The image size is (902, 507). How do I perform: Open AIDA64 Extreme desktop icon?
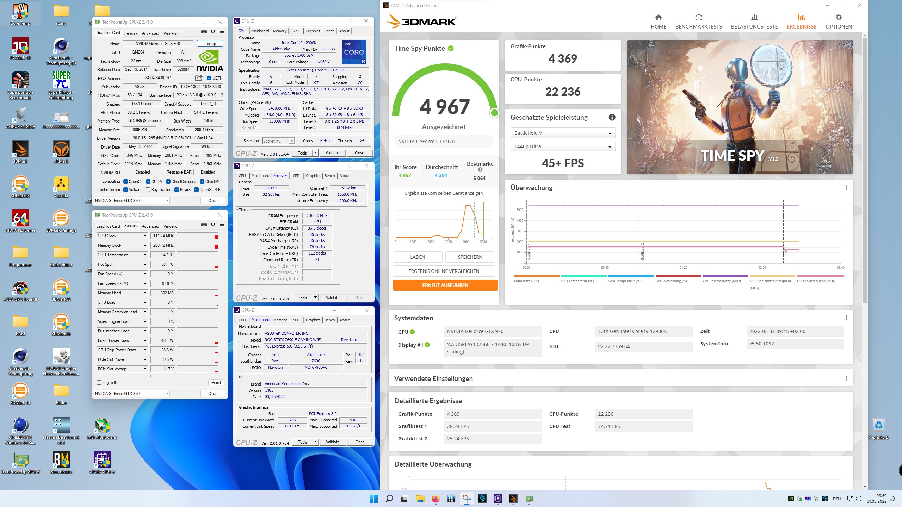pyautogui.click(x=20, y=221)
